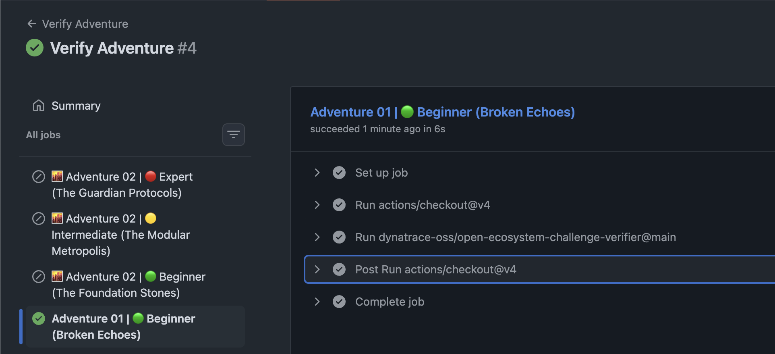Click the check status icon for Set up job
The image size is (775, 354).
[339, 173]
